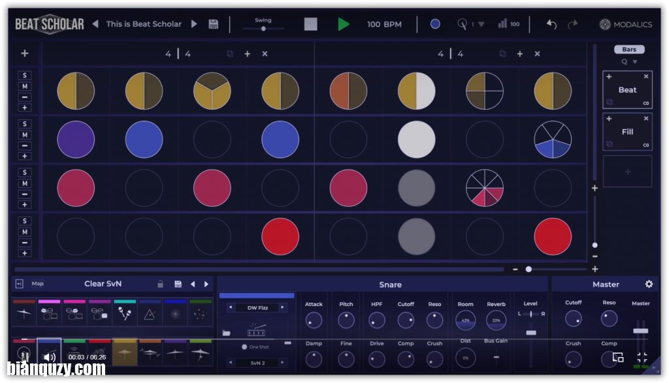669x383 pixels.
Task: Open Master settings gear
Action: (649, 284)
